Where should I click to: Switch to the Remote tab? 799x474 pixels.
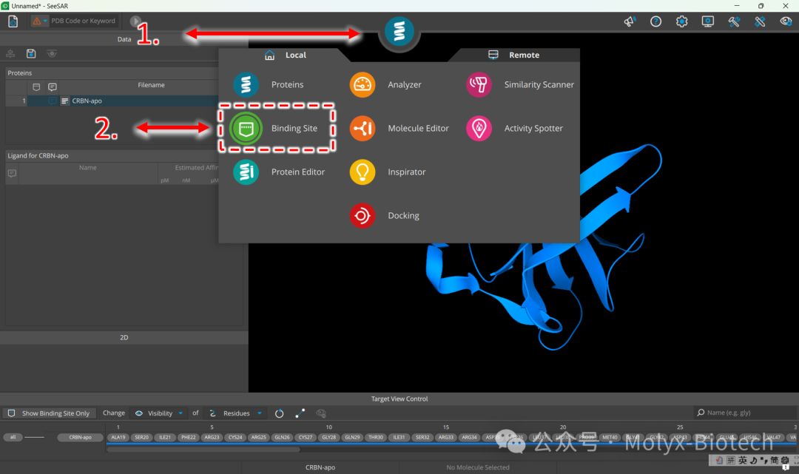[x=513, y=55]
